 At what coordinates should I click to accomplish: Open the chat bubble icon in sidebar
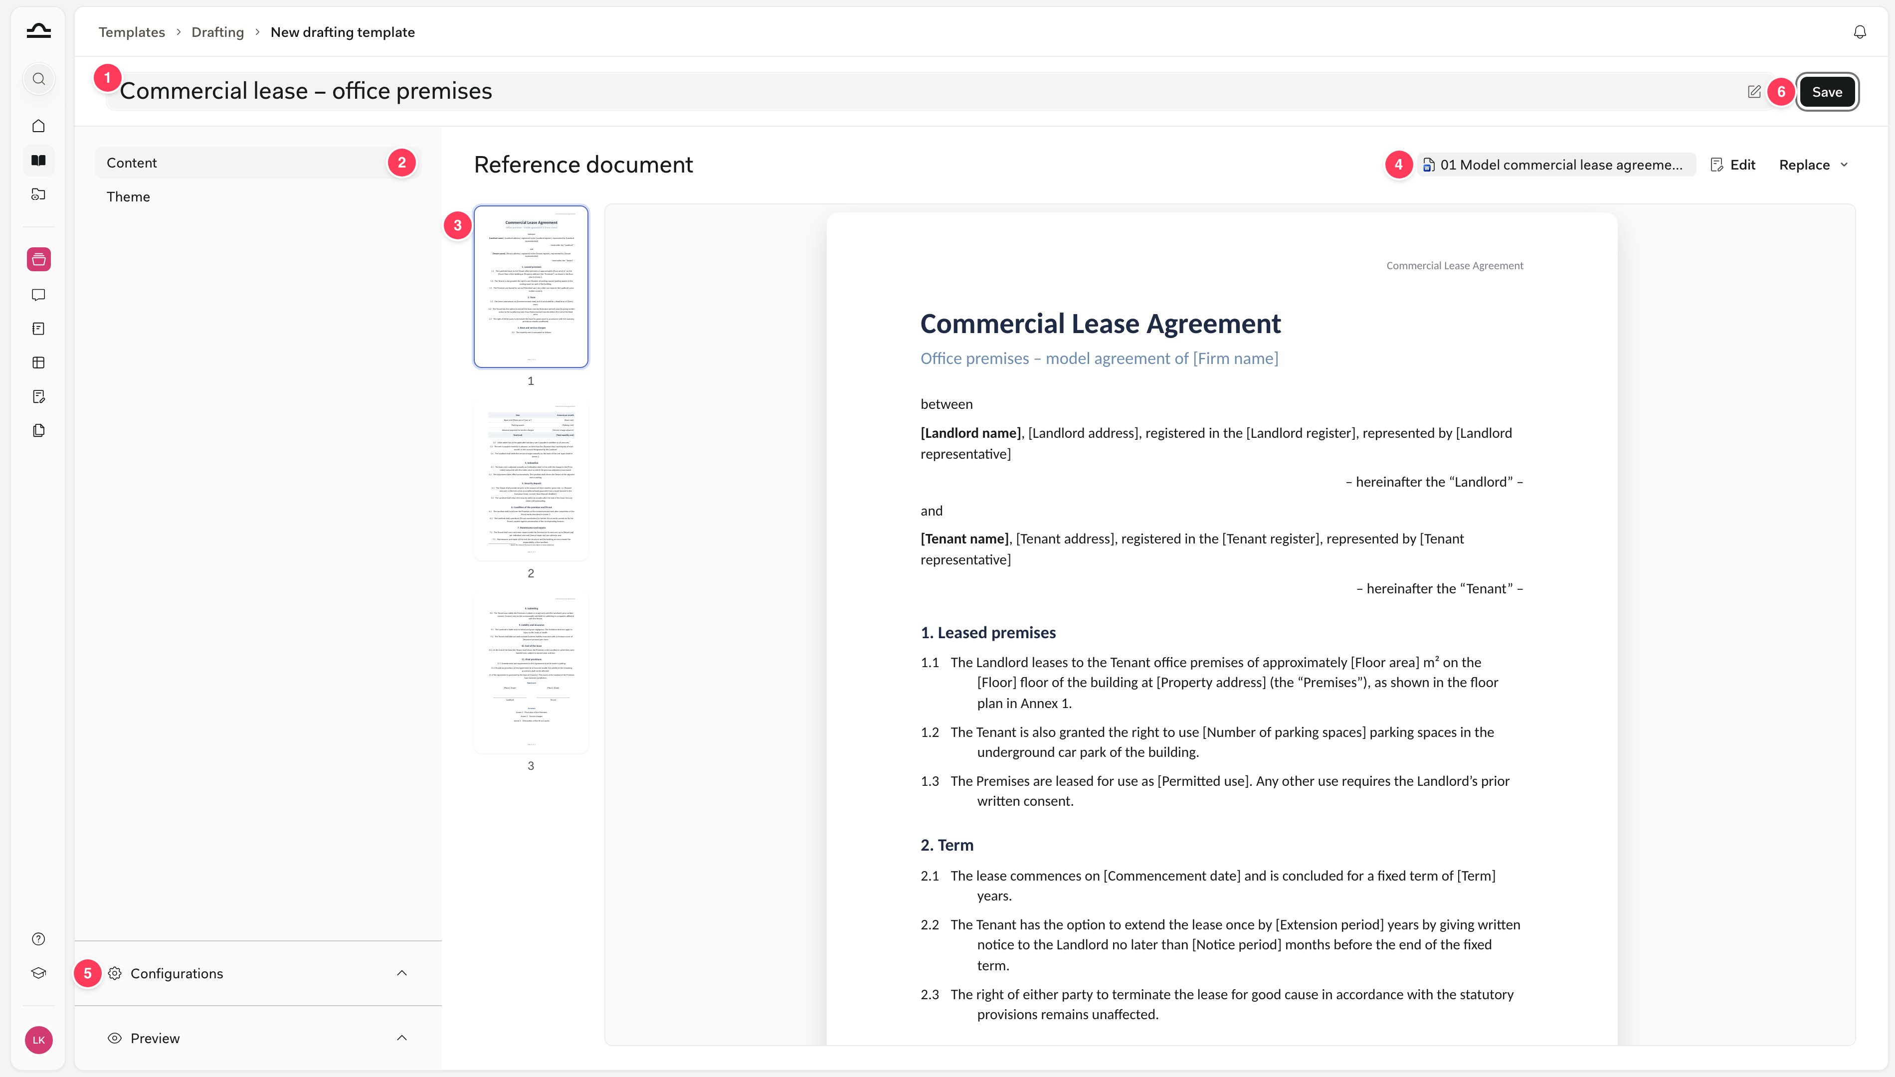pos(38,294)
